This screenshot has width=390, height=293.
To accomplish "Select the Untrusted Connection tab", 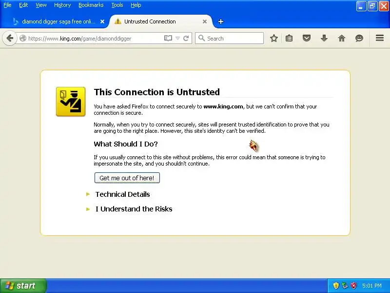I will coord(160,21).
